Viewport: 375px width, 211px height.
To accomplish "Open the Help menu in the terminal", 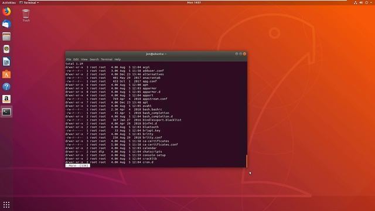I will pyautogui.click(x=117, y=59).
